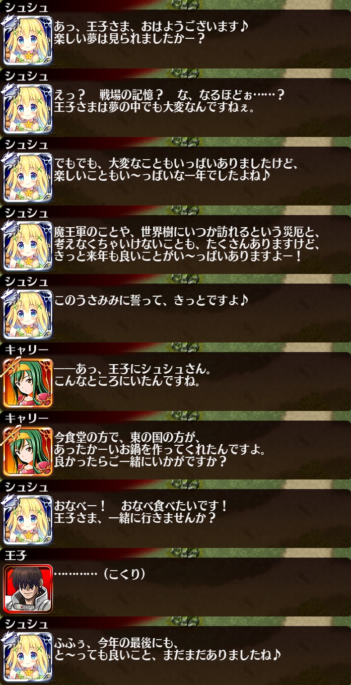This screenshot has height=685, width=351.
Task: Click Shushu's portrait next to ふふぅ、今年の最後にも
Action: point(28,657)
